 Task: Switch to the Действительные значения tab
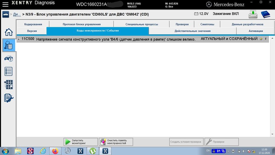point(192,31)
